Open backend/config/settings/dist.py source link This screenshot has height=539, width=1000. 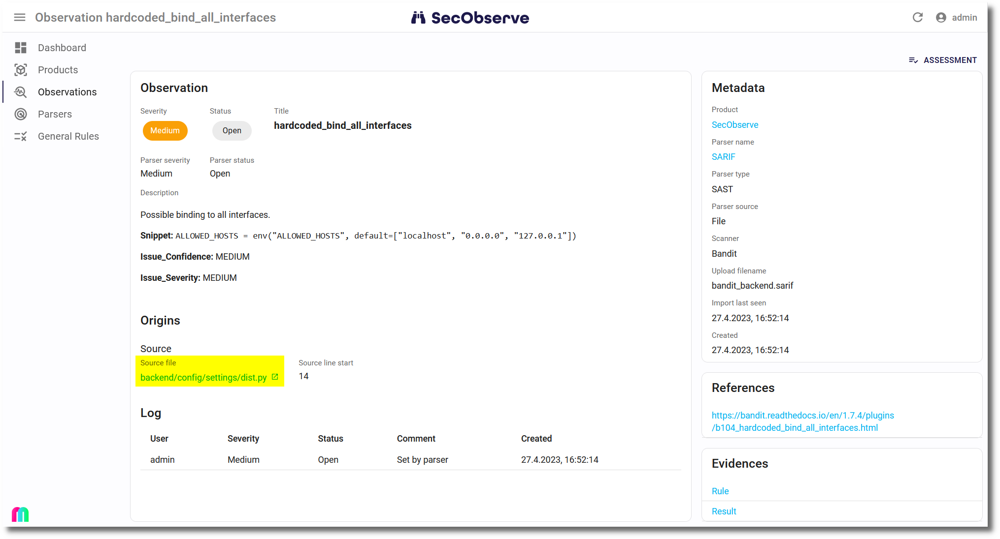[x=203, y=378]
